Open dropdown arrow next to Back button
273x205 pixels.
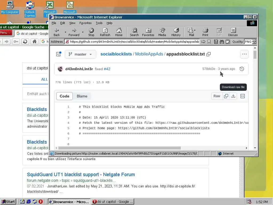65,32
